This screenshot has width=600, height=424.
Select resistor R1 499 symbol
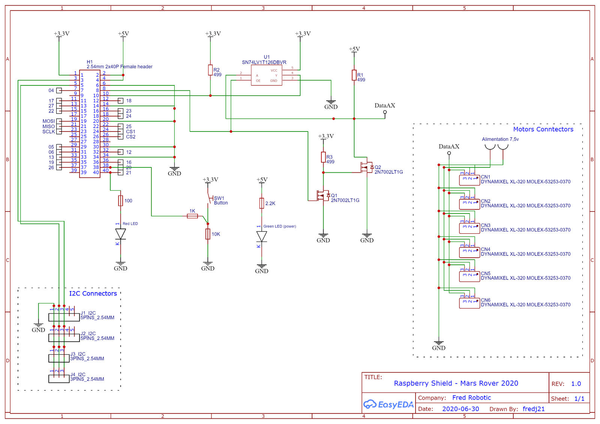[x=354, y=75]
